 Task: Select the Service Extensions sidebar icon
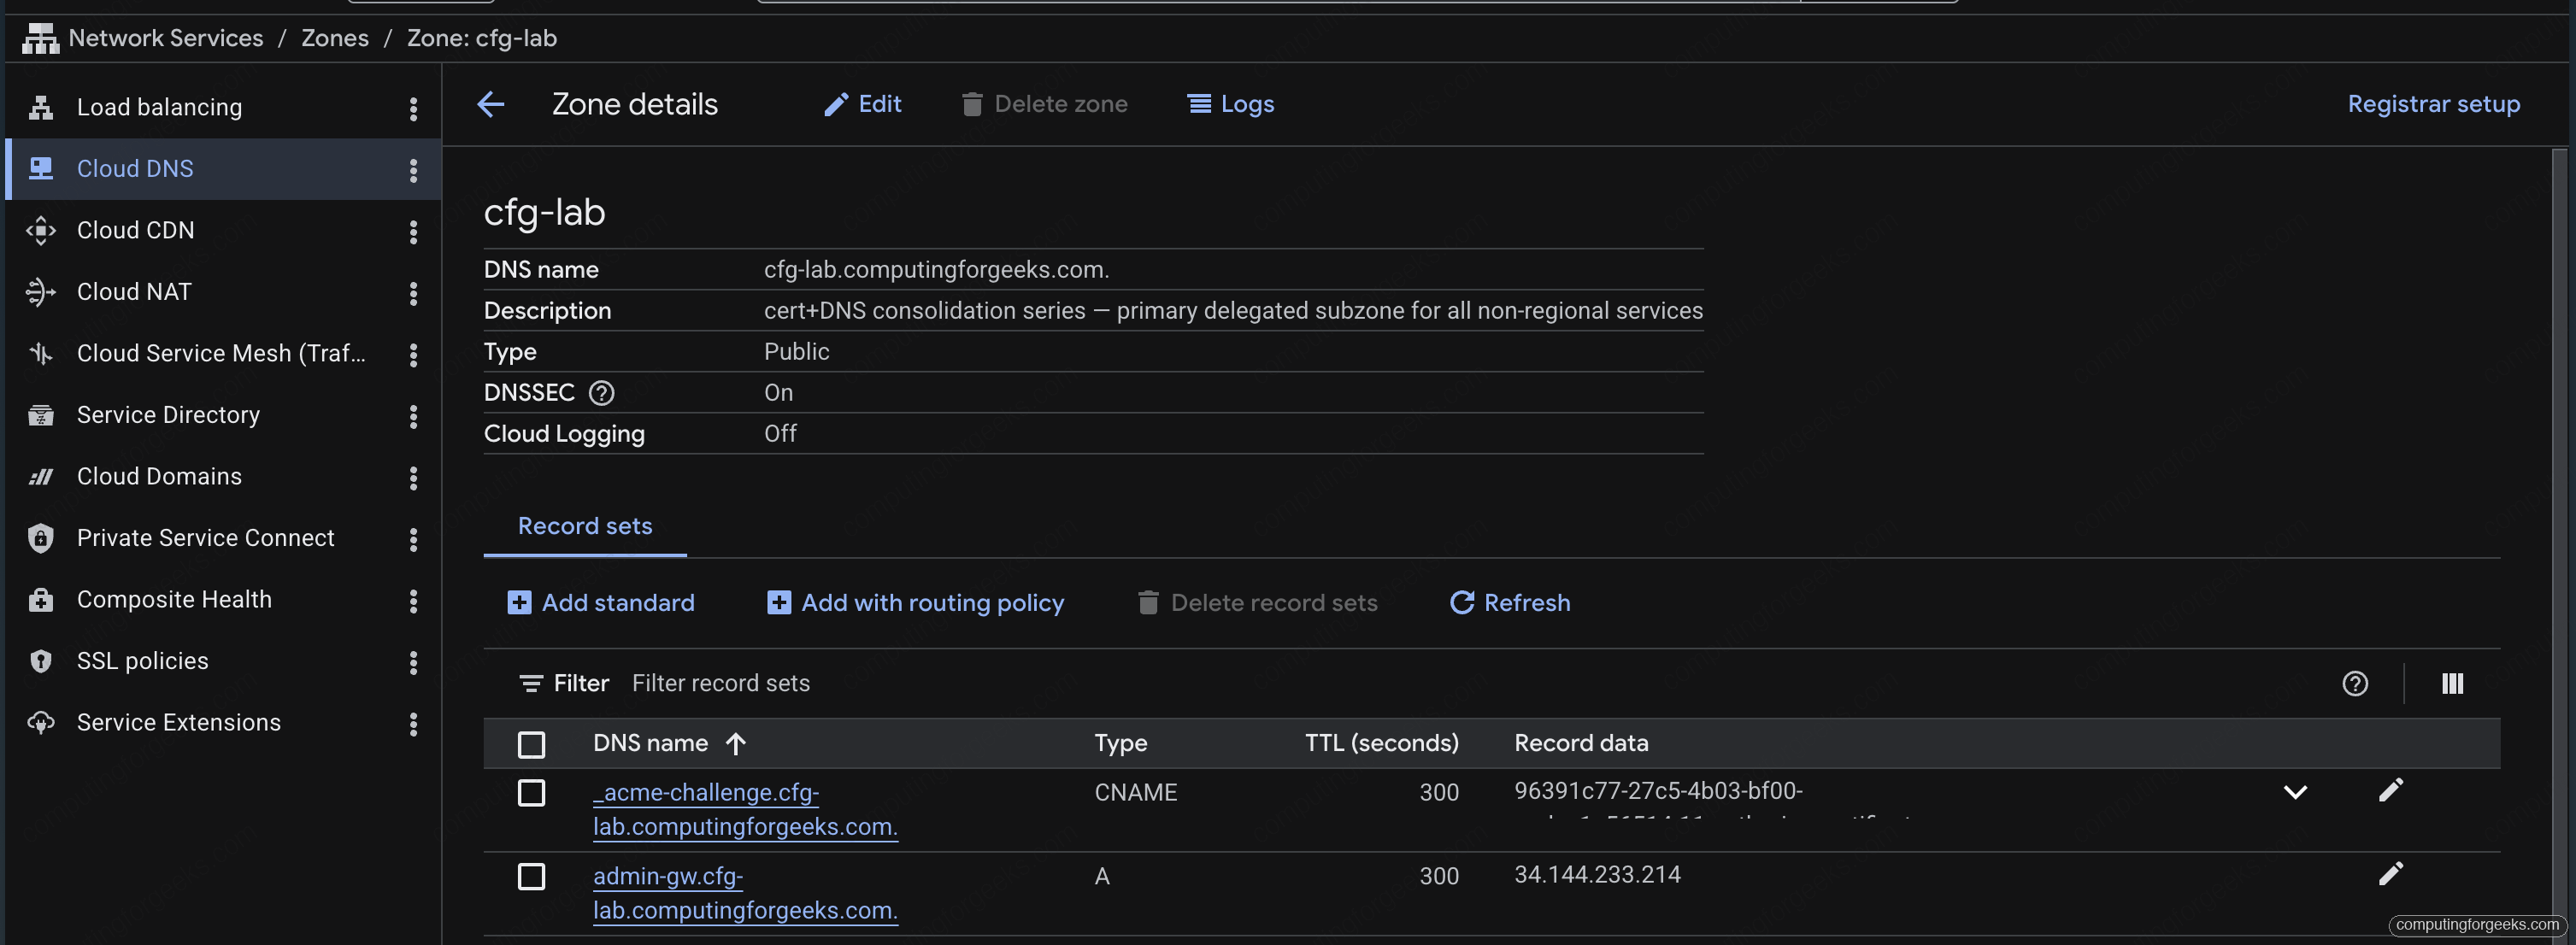40,722
